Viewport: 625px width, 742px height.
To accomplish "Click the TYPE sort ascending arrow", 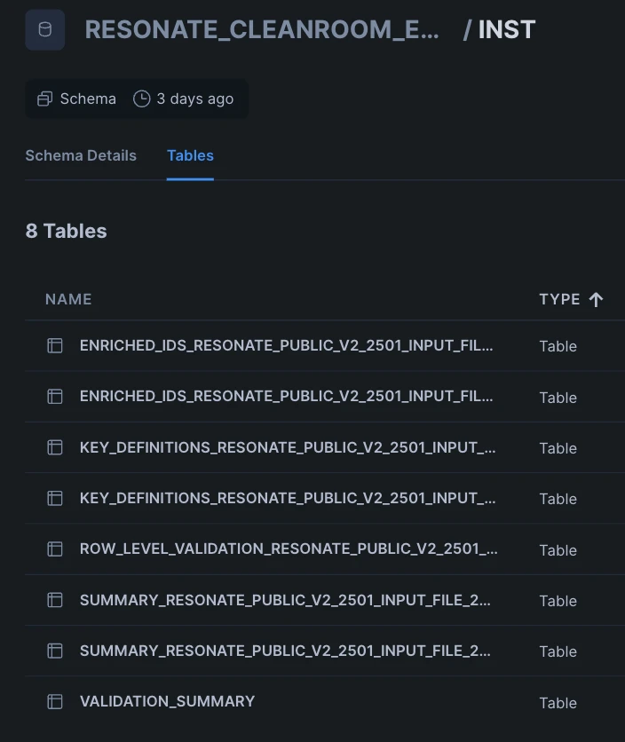I will (x=596, y=299).
